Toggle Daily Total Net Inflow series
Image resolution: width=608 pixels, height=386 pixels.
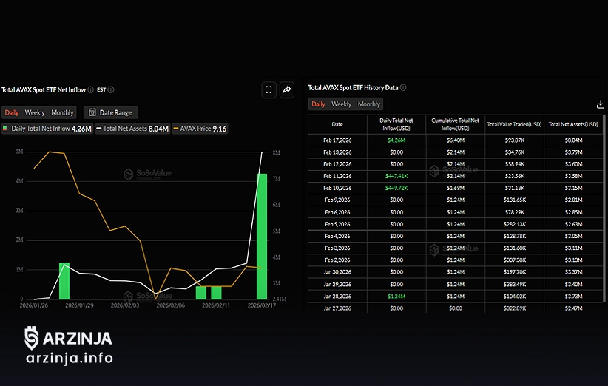click(x=47, y=129)
